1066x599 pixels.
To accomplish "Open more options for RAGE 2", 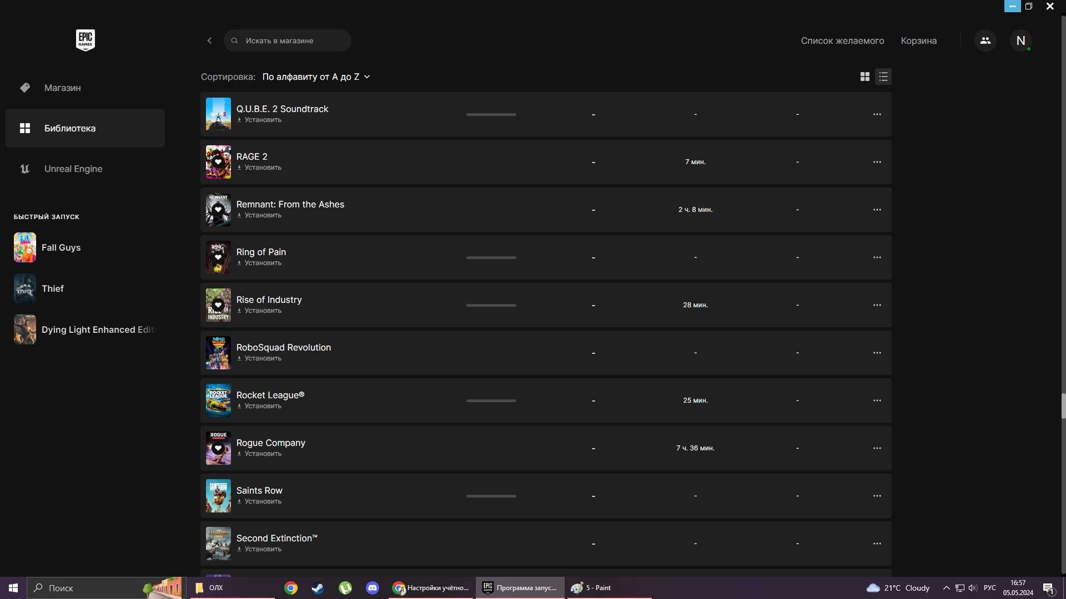I will coord(877,162).
